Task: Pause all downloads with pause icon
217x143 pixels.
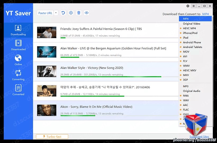Action: click(x=71, y=13)
